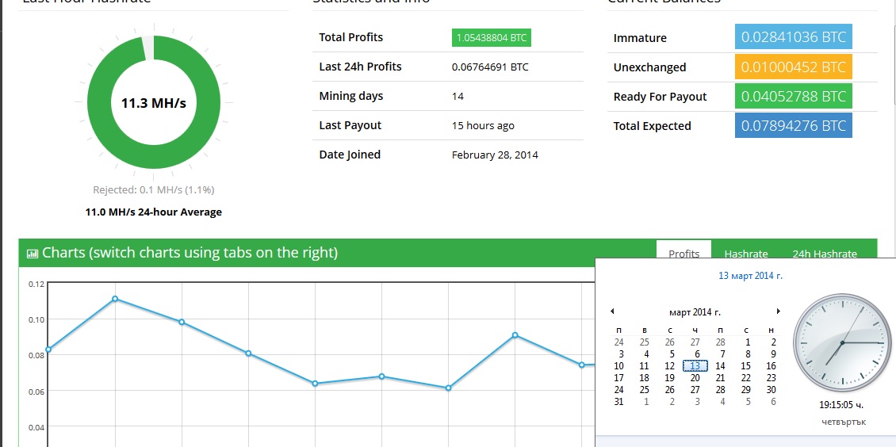The height and width of the screenshot is (447, 896).
Task: Click the 0.06764691 BTC Last 24h Profits value
Action: (490, 67)
